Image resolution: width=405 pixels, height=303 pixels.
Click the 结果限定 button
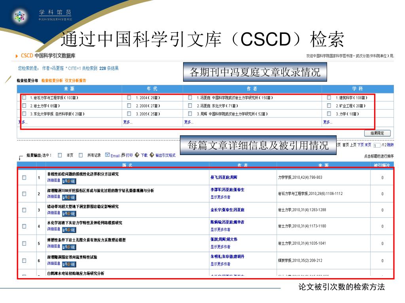[377, 133]
